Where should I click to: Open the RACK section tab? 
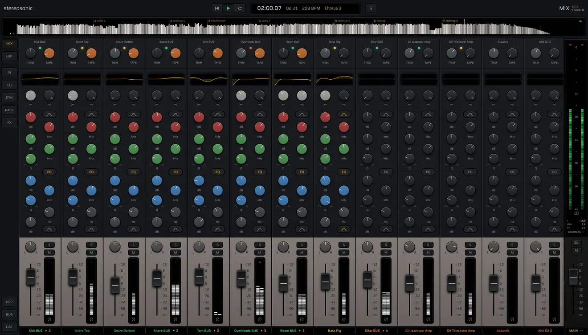[x=9, y=110]
